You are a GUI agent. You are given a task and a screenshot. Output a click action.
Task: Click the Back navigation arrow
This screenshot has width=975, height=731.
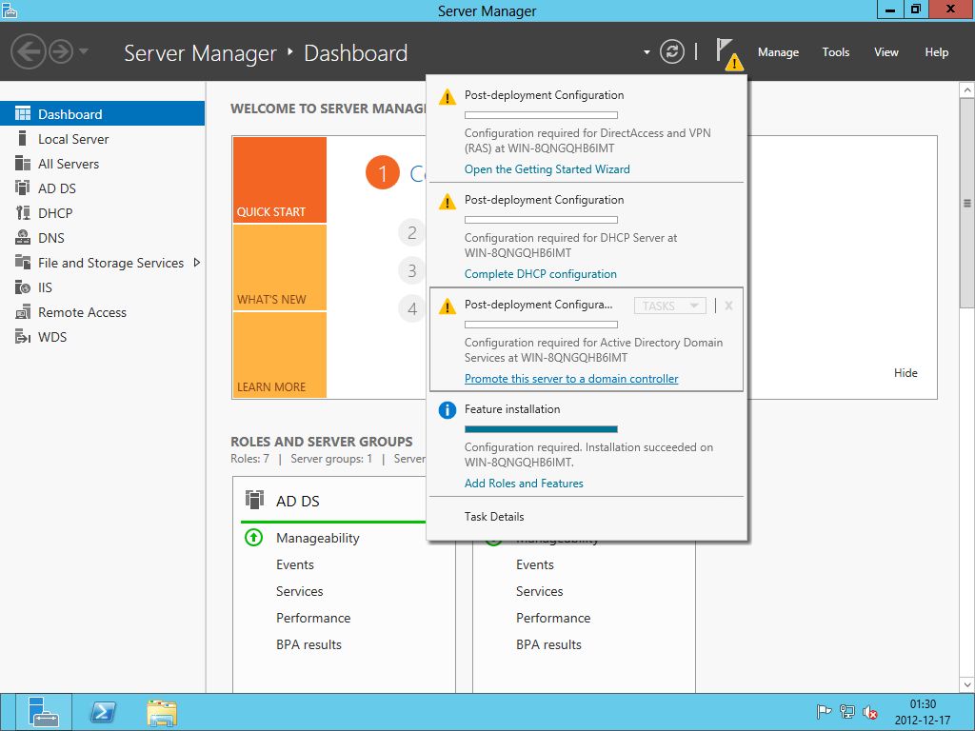(x=28, y=51)
